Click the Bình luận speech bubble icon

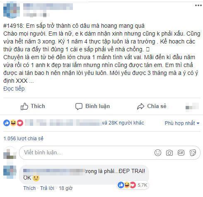[79, 106]
